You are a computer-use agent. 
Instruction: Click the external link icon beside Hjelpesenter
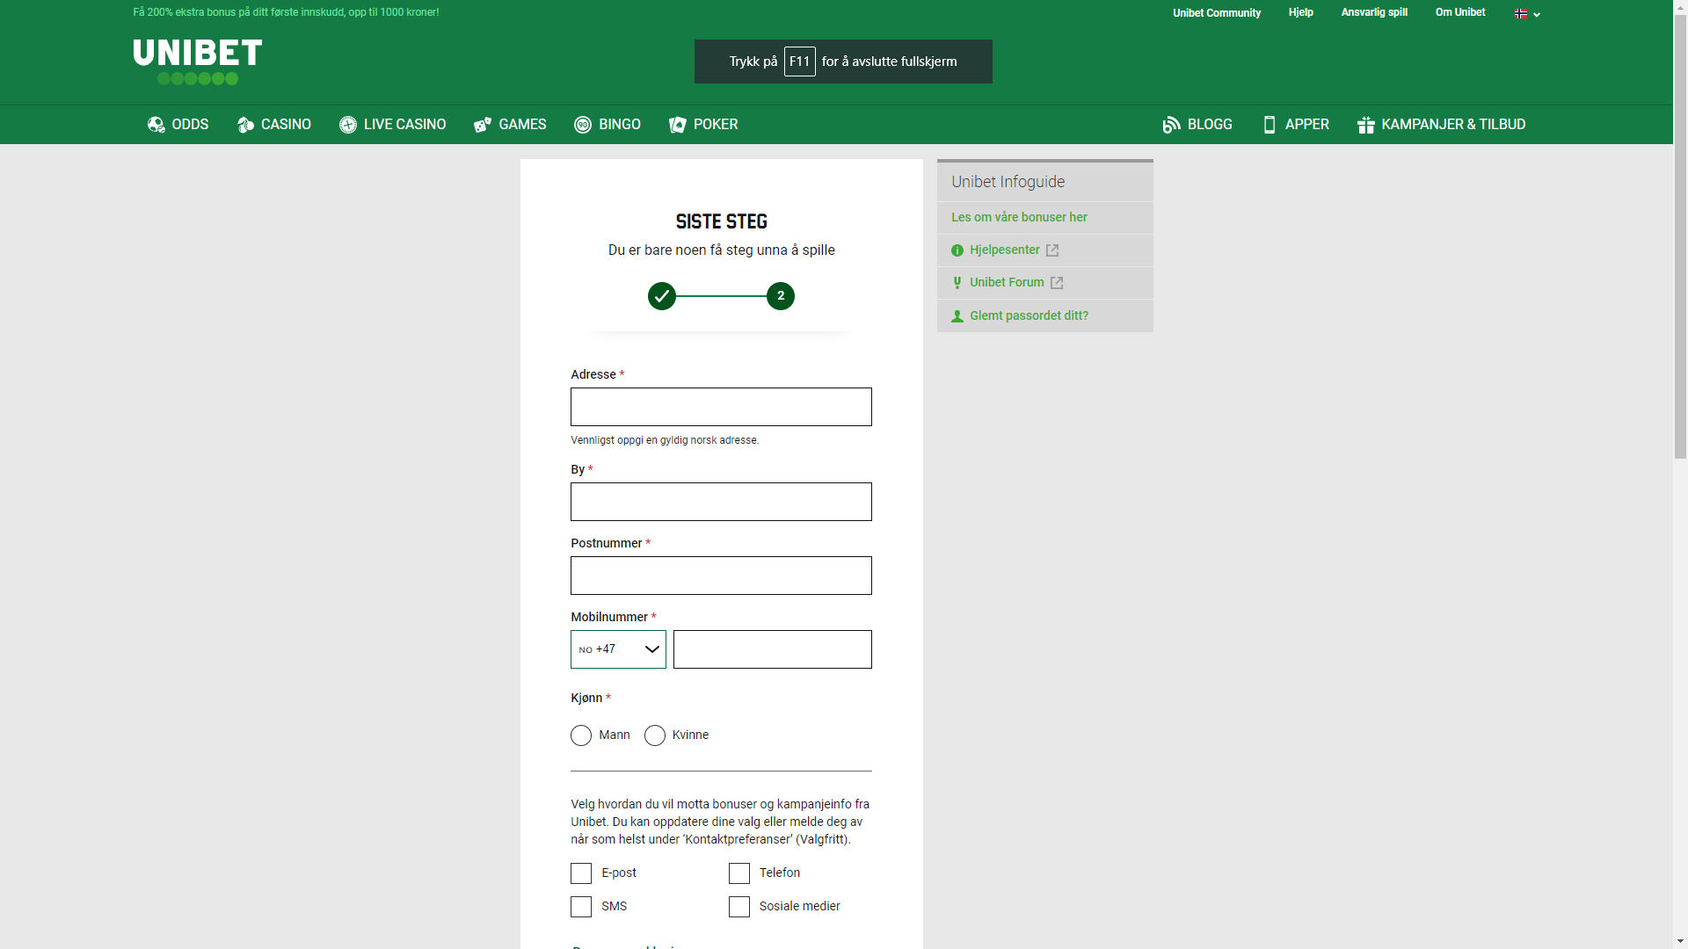point(1052,250)
